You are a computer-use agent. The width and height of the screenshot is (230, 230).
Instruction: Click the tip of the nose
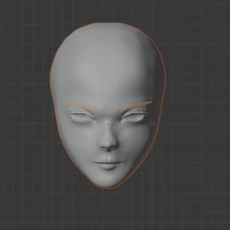click(109, 144)
